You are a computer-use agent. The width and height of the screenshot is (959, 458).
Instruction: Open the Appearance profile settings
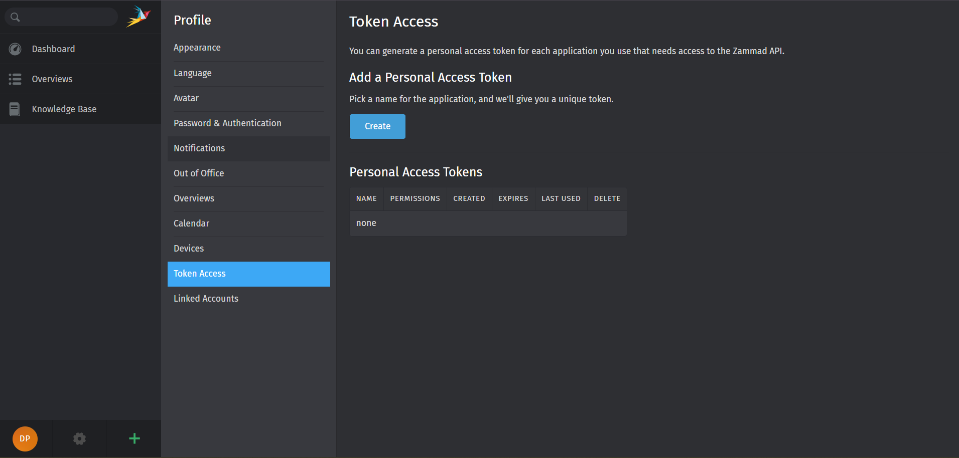click(197, 48)
